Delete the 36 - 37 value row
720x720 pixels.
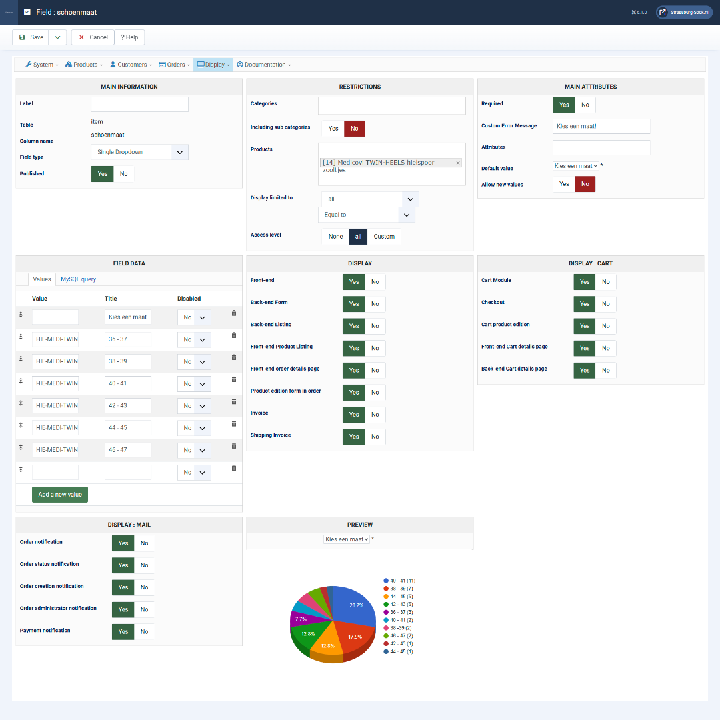click(234, 335)
